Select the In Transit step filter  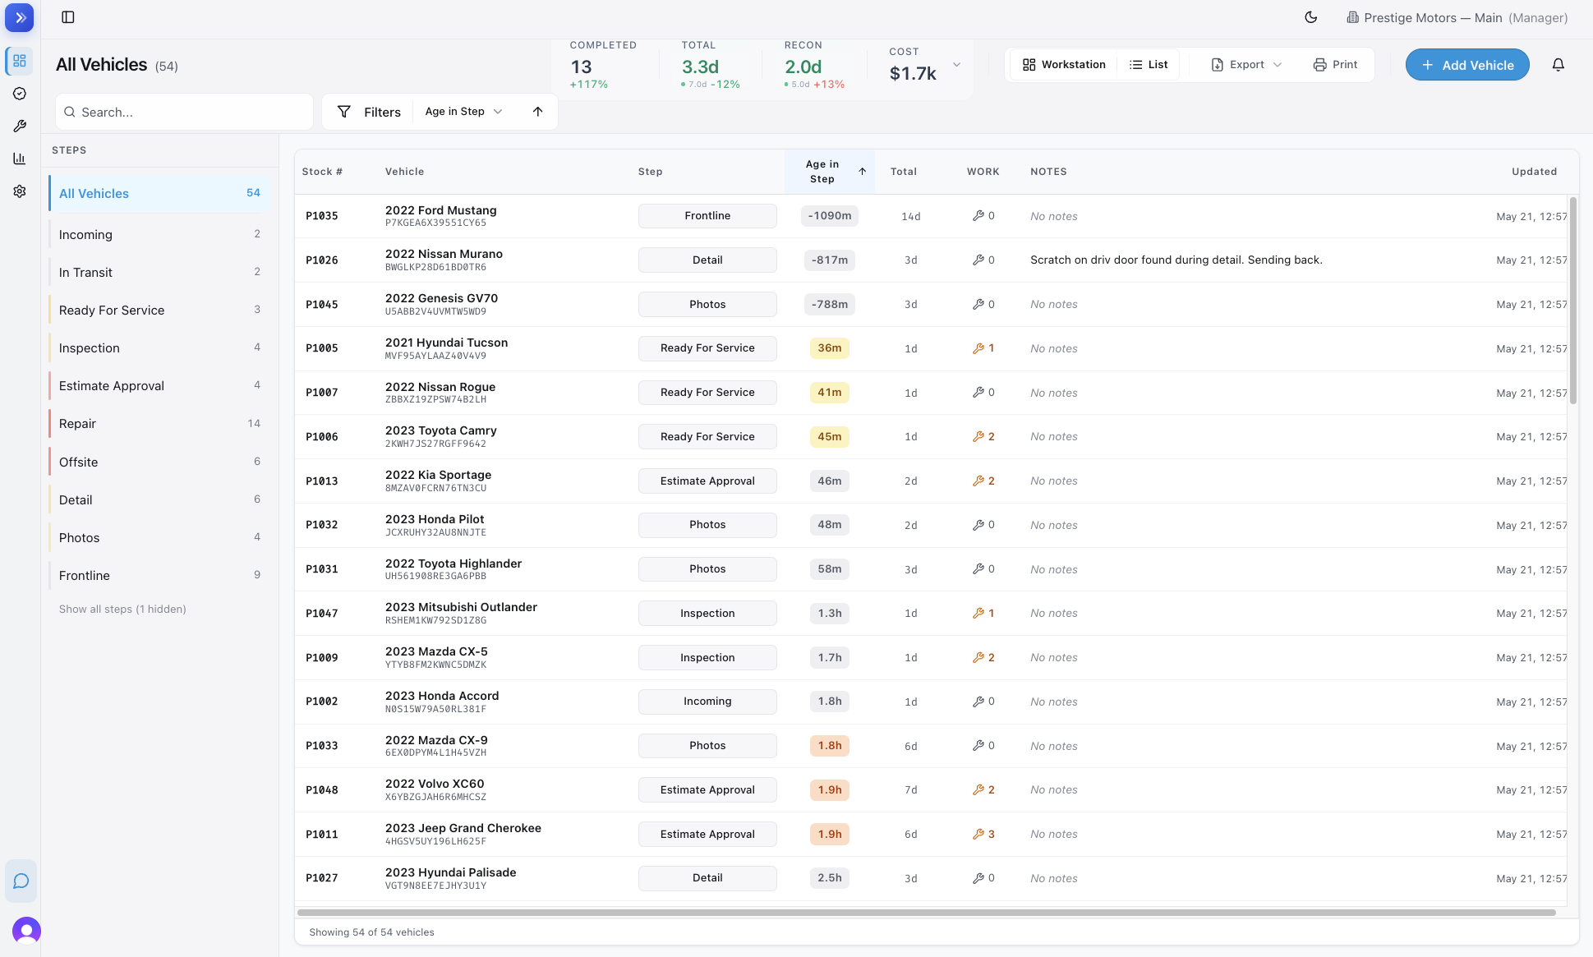[x=159, y=273]
